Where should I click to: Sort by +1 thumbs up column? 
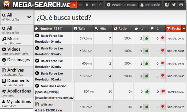[141, 29]
